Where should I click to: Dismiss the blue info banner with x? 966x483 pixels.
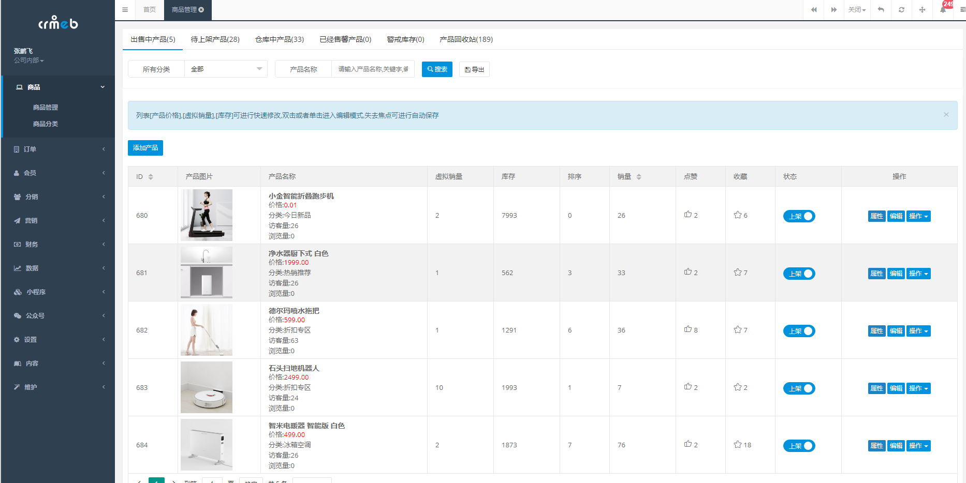click(946, 115)
